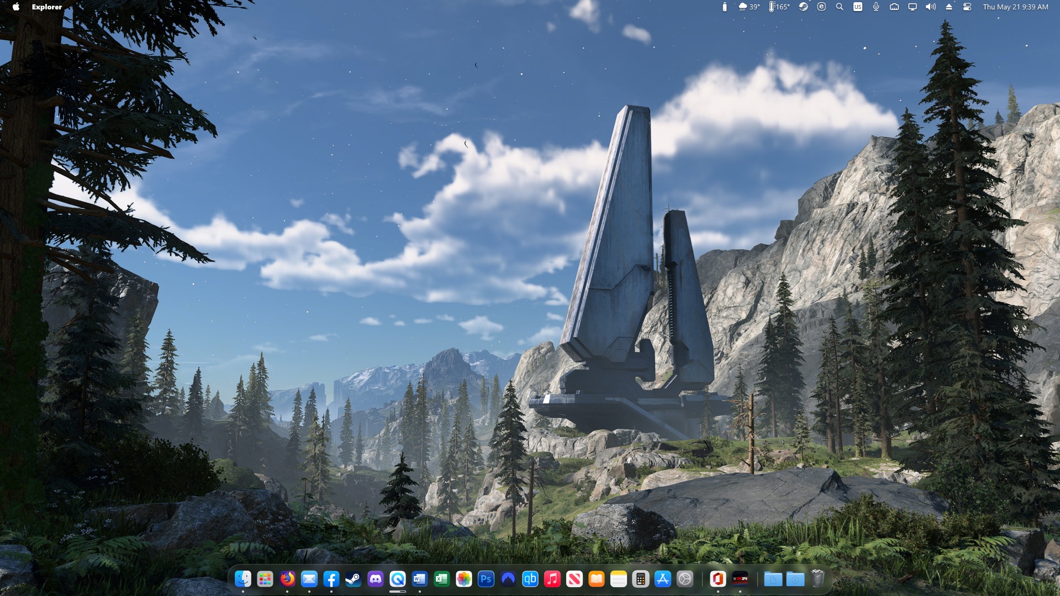The image size is (1060, 596).
Task: Open Notes app from the dock
Action: point(619,579)
